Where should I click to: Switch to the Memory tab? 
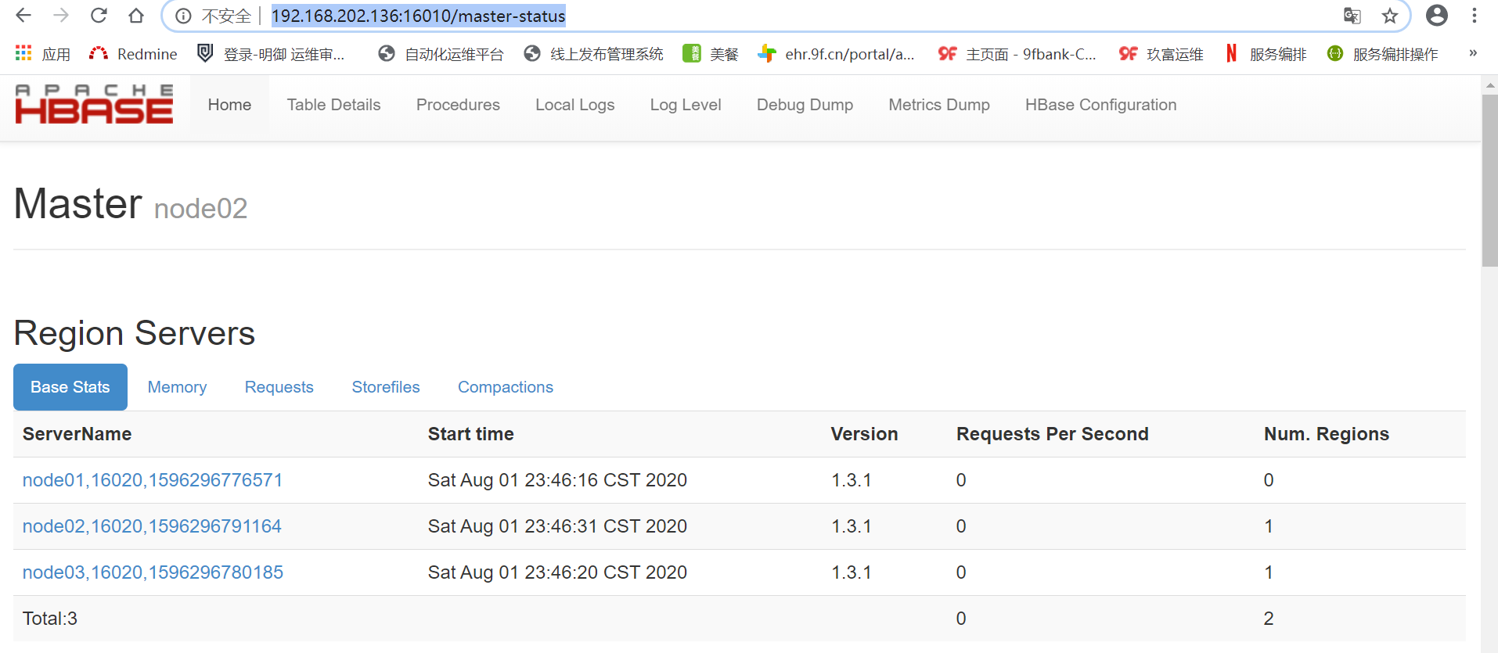(x=177, y=387)
